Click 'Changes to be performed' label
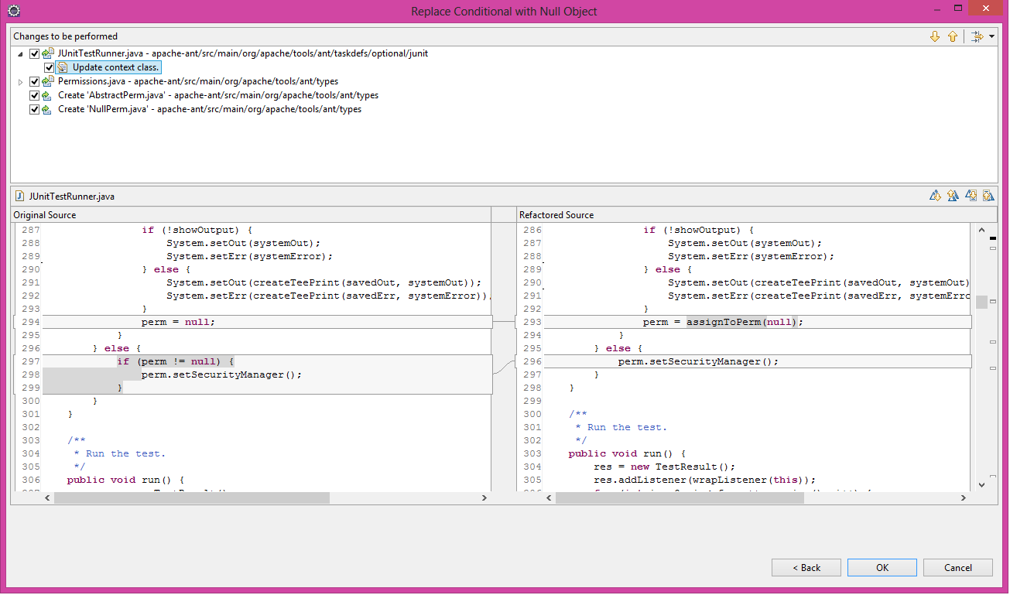Screen dimensions: 1010x595 (65, 36)
